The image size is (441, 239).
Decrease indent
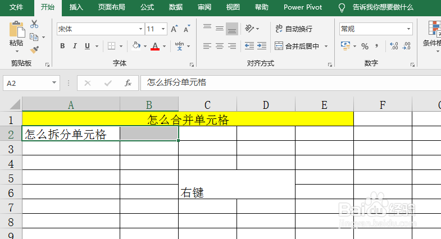[249, 46]
